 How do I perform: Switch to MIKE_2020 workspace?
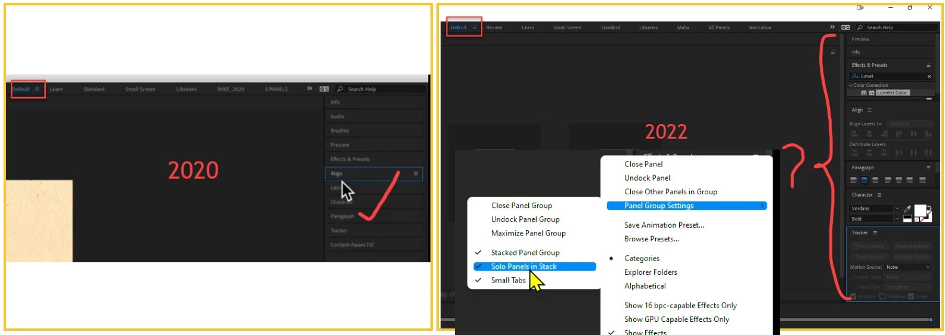click(x=231, y=89)
